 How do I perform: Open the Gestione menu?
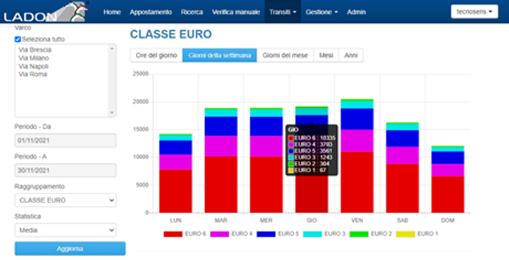coord(321,12)
